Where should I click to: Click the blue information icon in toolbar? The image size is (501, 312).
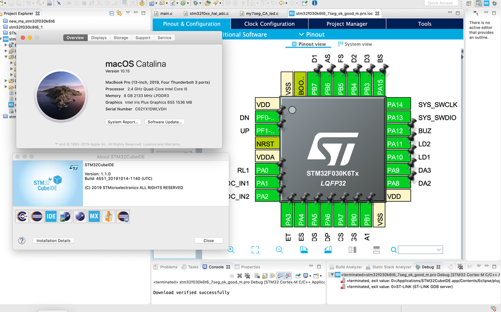[314, 3]
